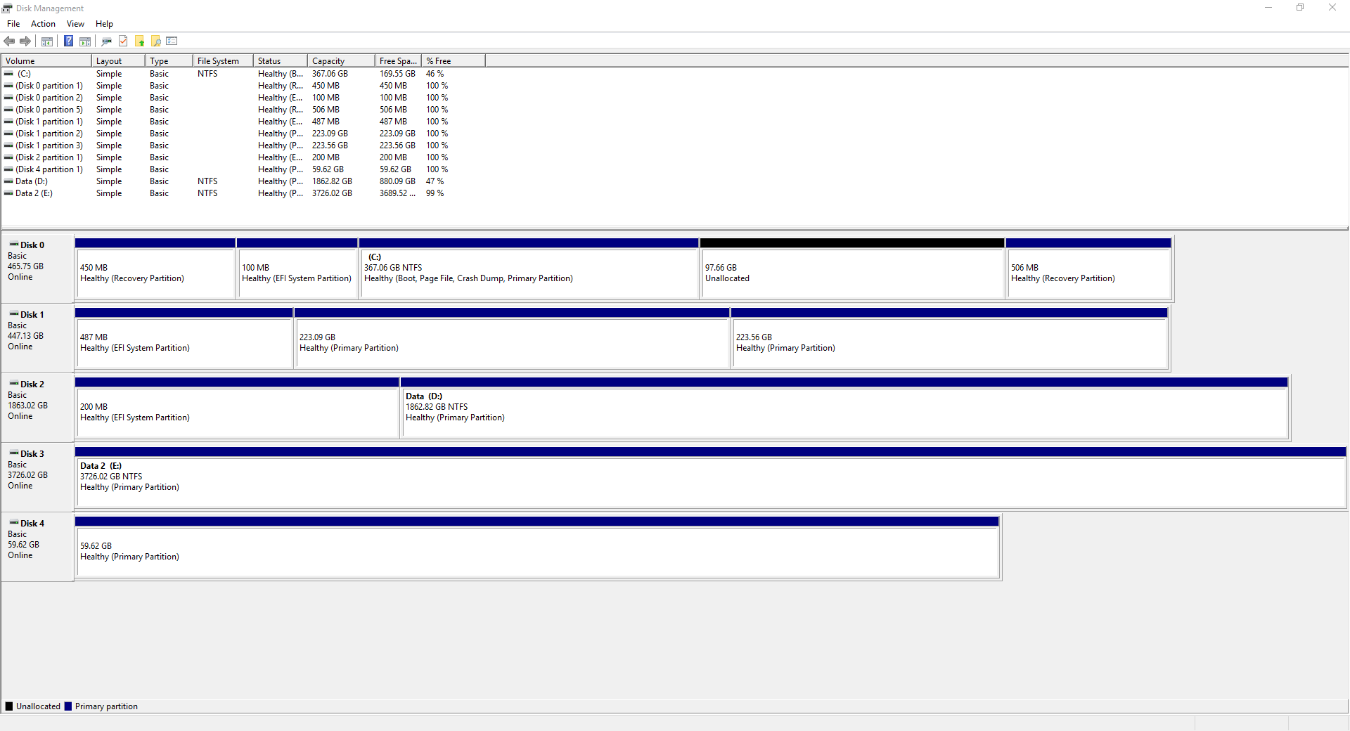Click the Back arrow in toolbar
1350x731 pixels.
(9, 41)
